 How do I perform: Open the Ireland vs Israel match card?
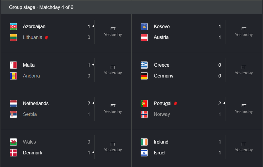[x=197, y=148]
